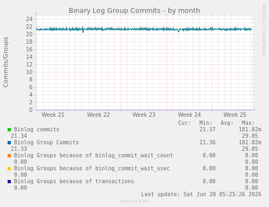Click the purple transactions legend swatch
269x207 pixels.
(9, 182)
